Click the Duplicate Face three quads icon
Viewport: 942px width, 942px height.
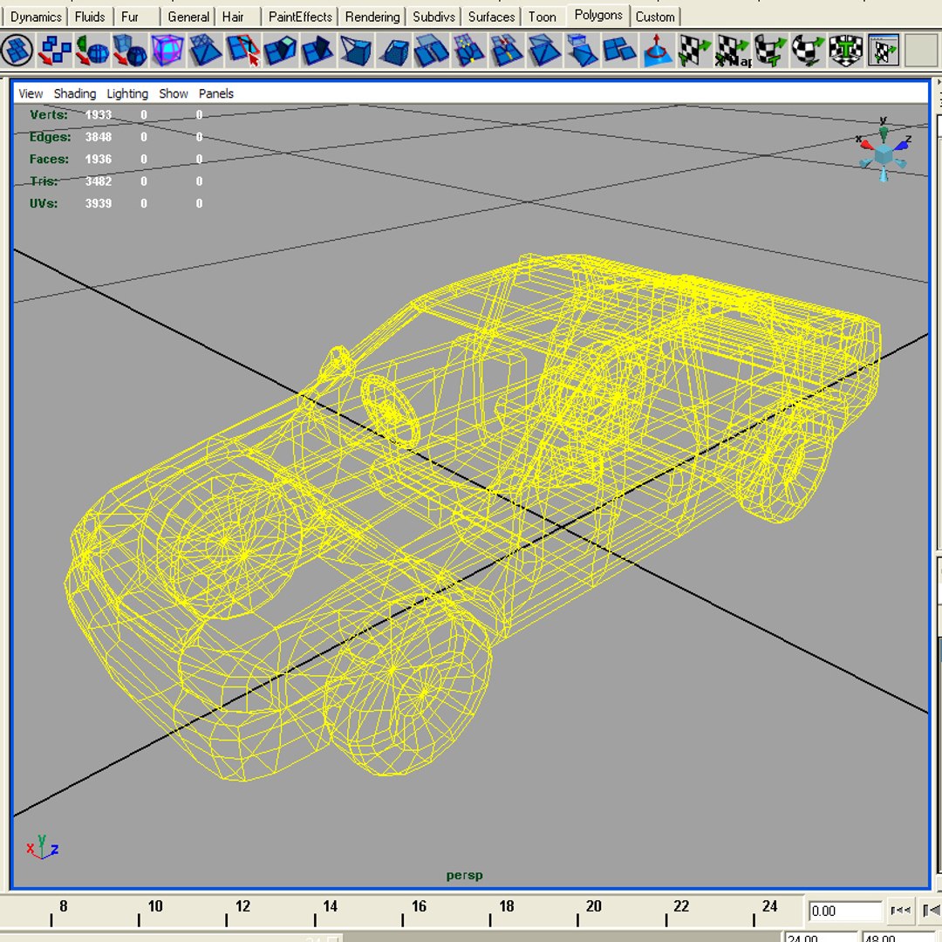(x=619, y=51)
